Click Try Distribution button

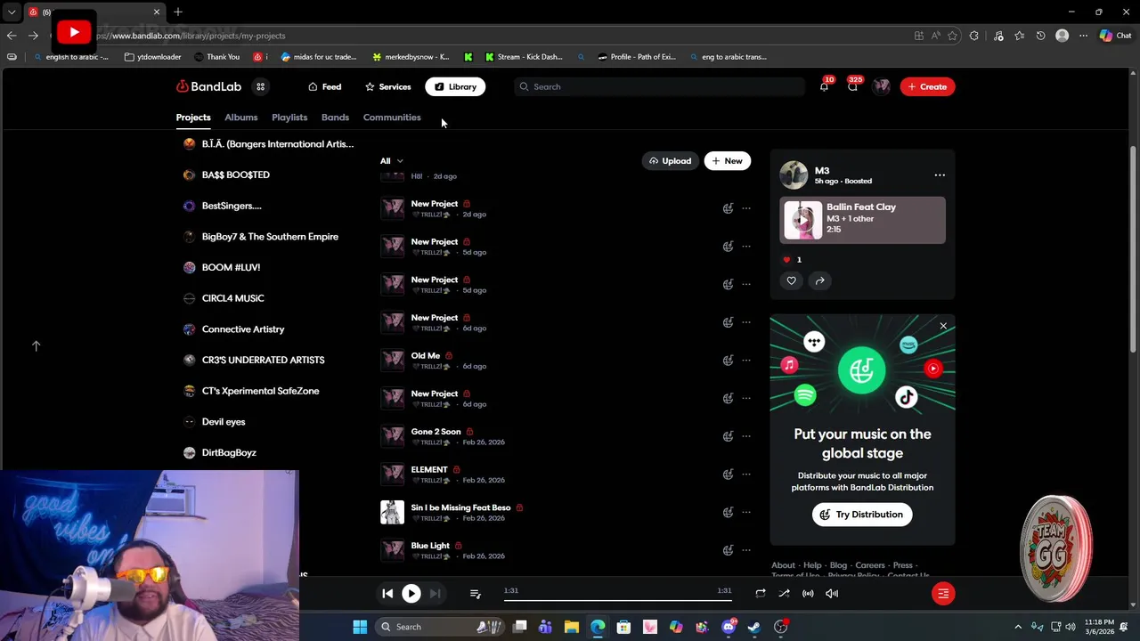[x=862, y=515]
